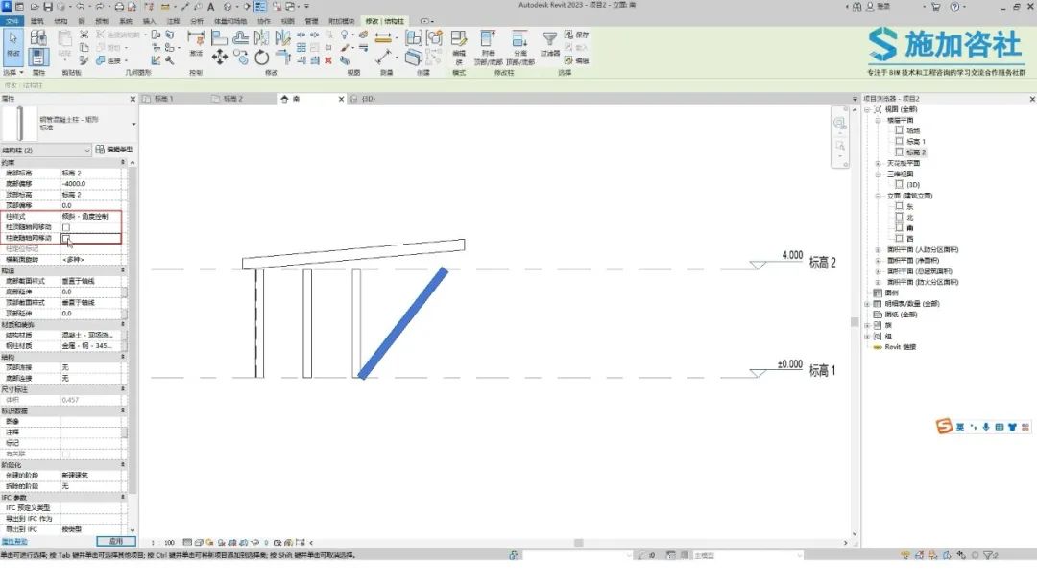The width and height of the screenshot is (1037, 583).
Task: Click the Sogou input method S icon
Action: [x=944, y=427]
